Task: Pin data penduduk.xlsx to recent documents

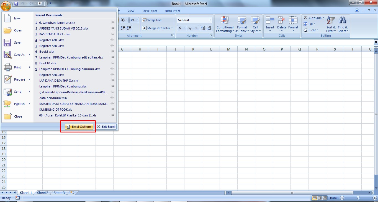Action: [113, 98]
